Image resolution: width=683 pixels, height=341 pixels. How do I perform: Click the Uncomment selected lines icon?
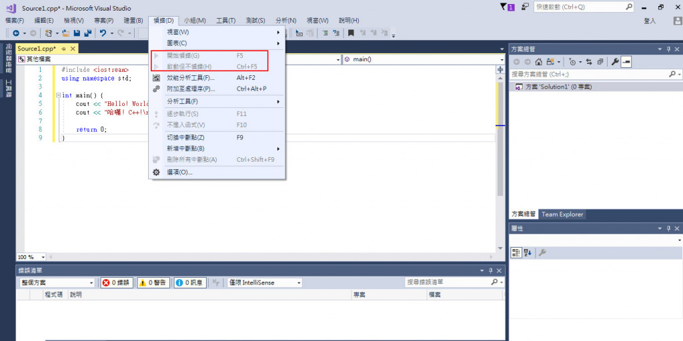coord(336,33)
